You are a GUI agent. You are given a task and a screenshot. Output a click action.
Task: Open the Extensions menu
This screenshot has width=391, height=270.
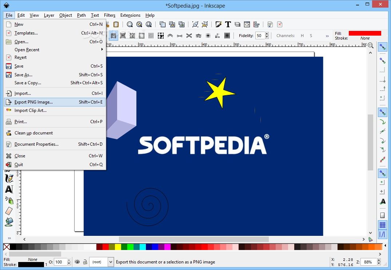tap(130, 15)
